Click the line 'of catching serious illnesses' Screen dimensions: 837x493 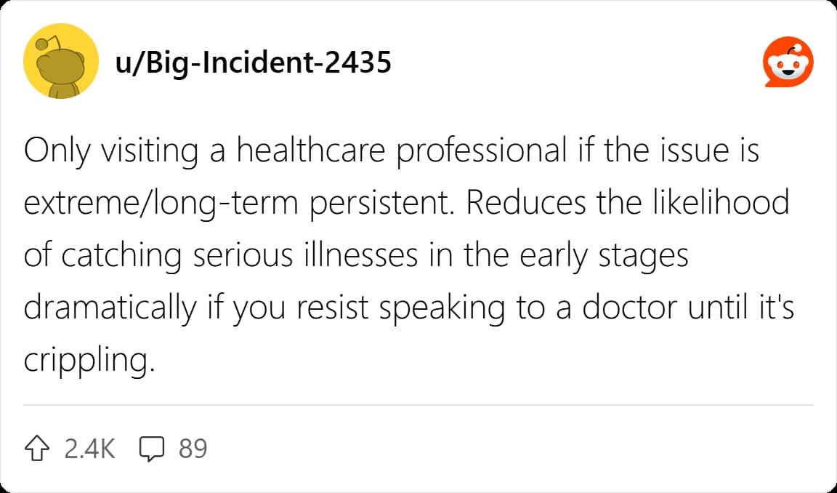(220, 256)
